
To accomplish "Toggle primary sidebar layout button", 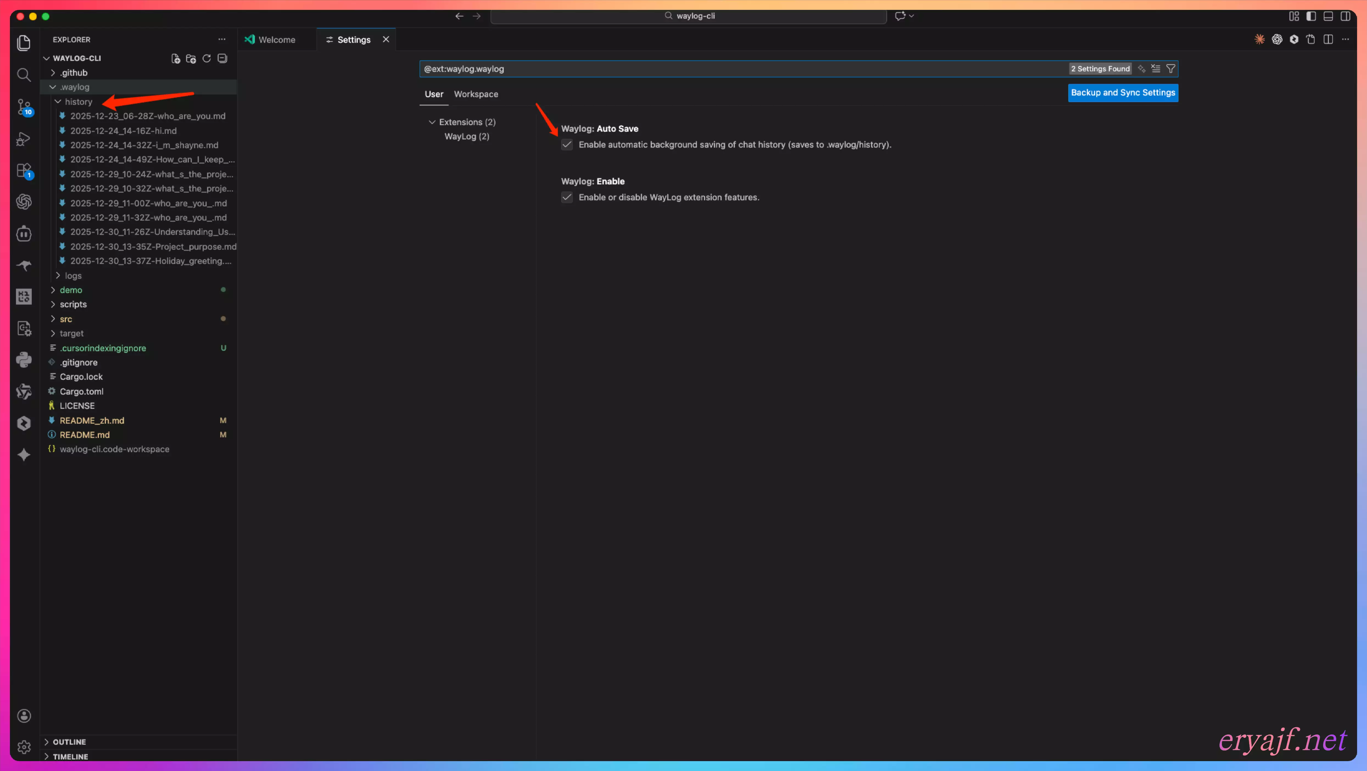I will pos(1311,16).
